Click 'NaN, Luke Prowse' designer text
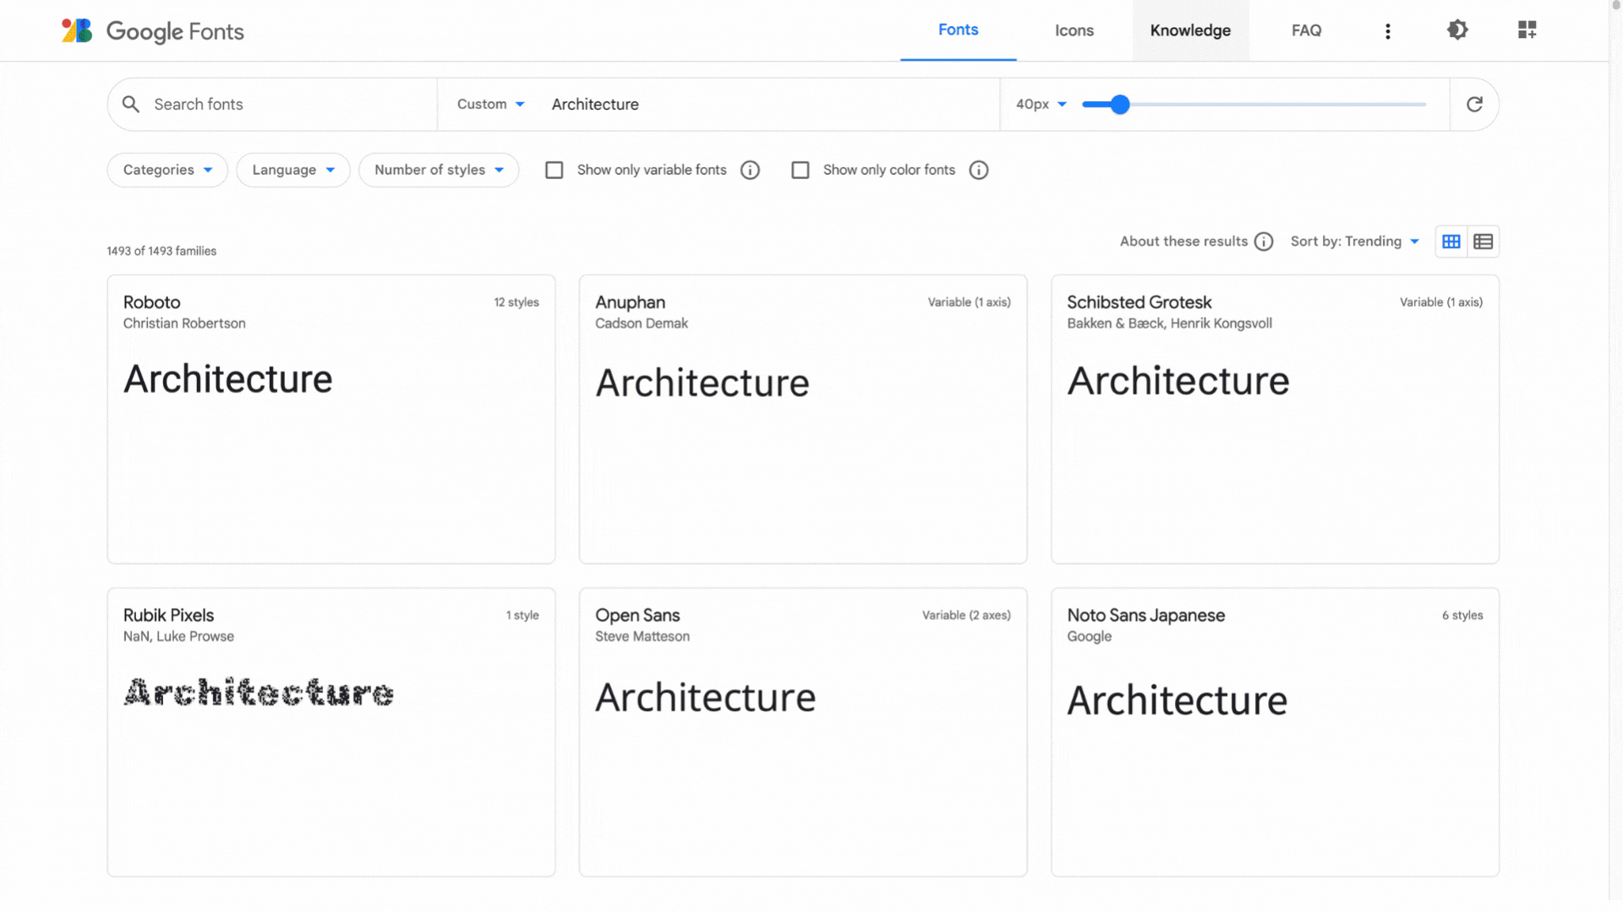1623x912 pixels. (178, 637)
